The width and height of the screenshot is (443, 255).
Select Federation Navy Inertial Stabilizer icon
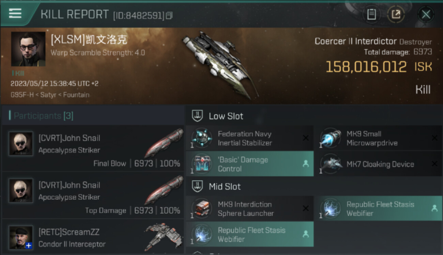[202, 138]
